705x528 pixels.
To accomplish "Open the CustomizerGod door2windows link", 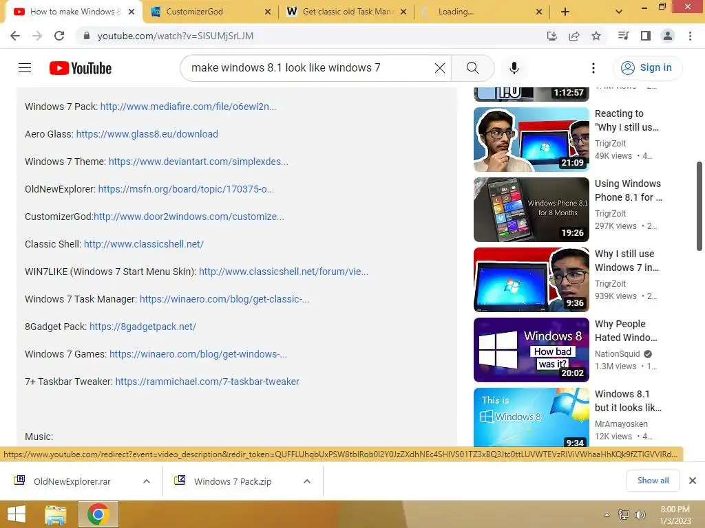I will [189, 217].
